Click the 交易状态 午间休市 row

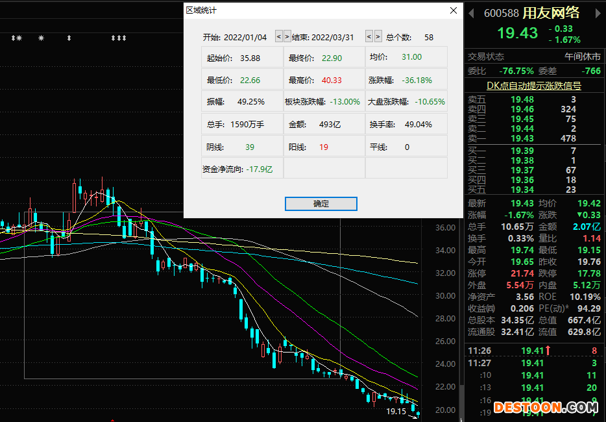point(534,56)
